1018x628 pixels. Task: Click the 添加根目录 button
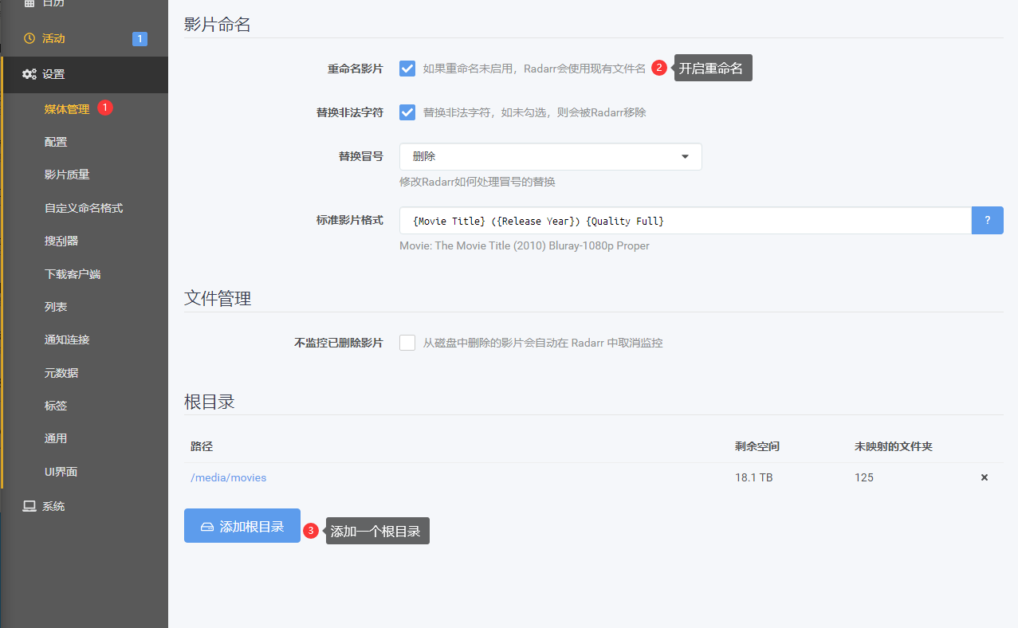(242, 526)
